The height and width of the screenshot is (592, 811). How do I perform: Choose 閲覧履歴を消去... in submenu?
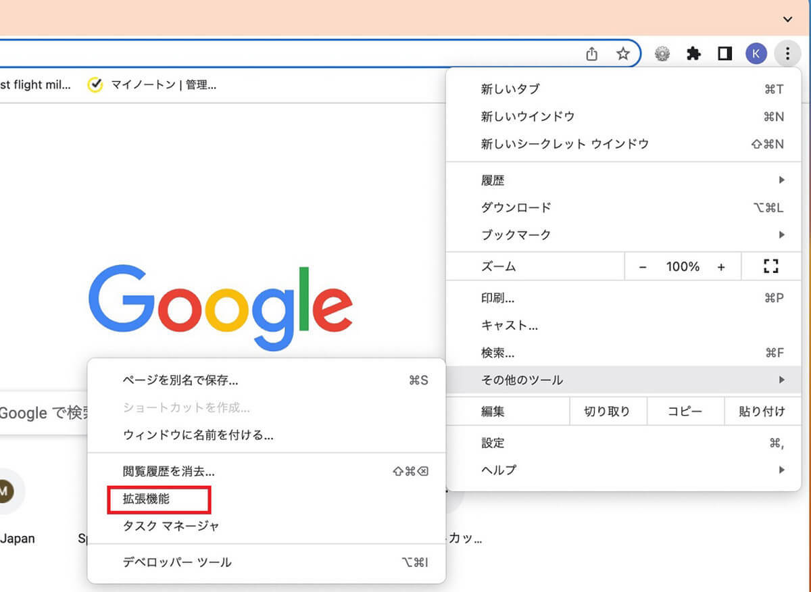[266, 471]
